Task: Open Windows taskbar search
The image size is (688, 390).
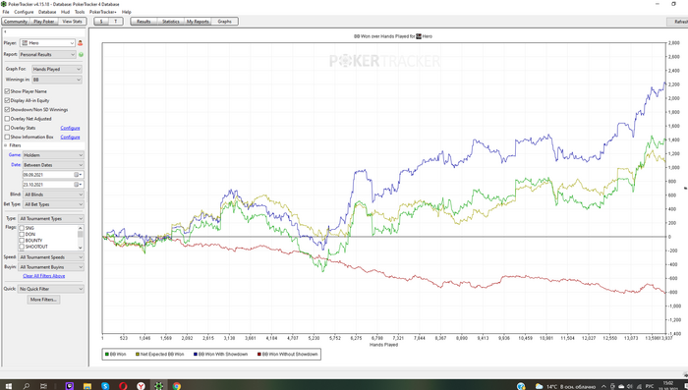Action: pyautogui.click(x=26, y=386)
